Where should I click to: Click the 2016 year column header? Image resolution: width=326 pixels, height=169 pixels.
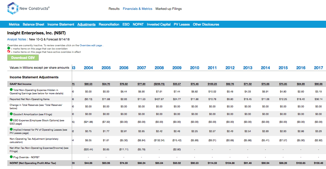(301, 68)
